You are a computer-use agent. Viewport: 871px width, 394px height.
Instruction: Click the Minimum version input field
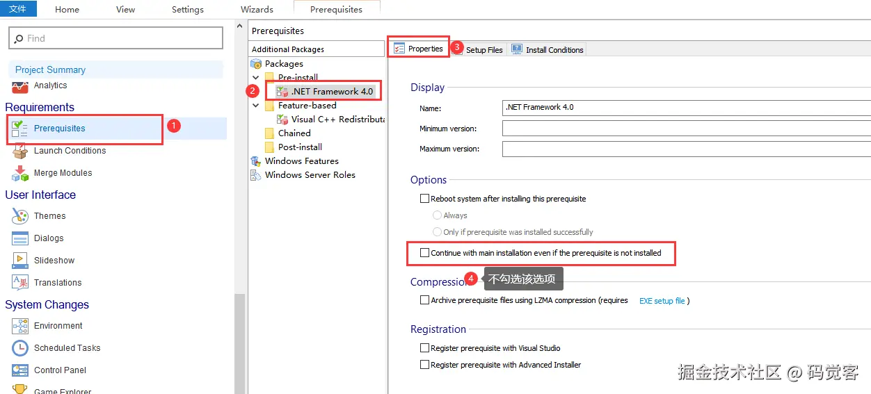tap(687, 129)
